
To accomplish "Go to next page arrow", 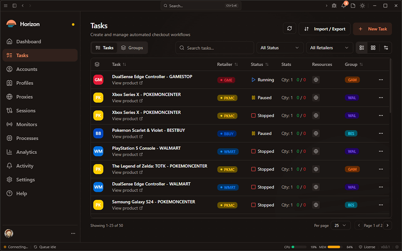I will tap(387, 225).
